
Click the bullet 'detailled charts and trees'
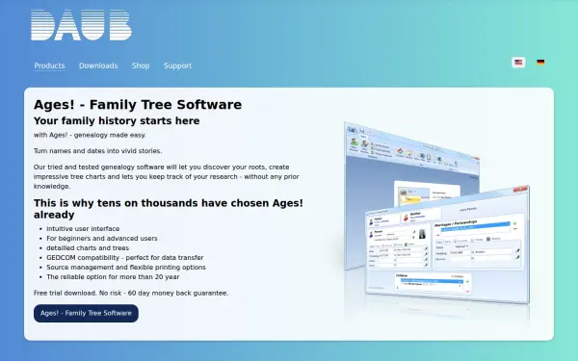point(88,248)
